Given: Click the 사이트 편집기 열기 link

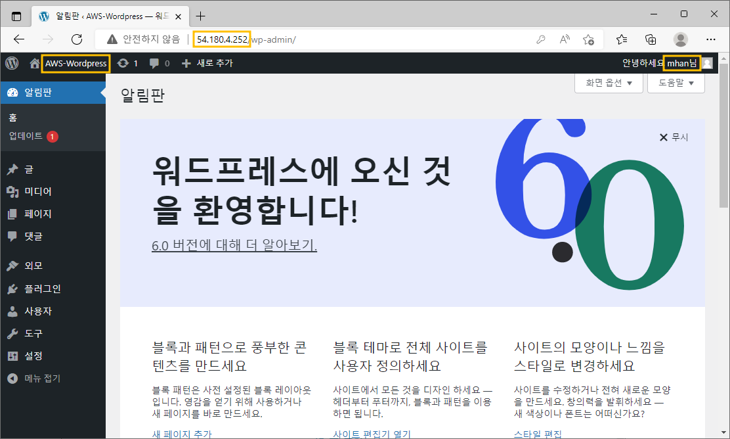Looking at the screenshot, I should click(372, 434).
